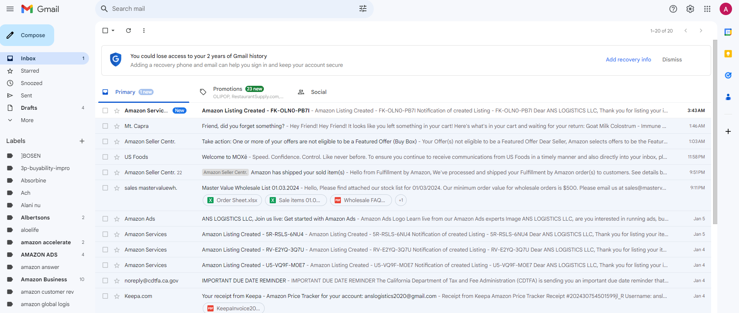Go to the newer page arrow
The height and width of the screenshot is (313, 739).
tap(686, 31)
